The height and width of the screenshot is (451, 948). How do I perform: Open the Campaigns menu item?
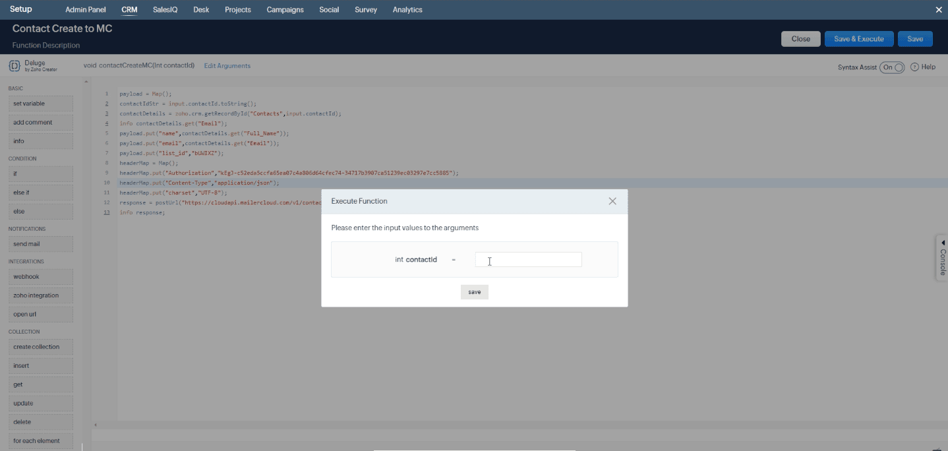284,9
